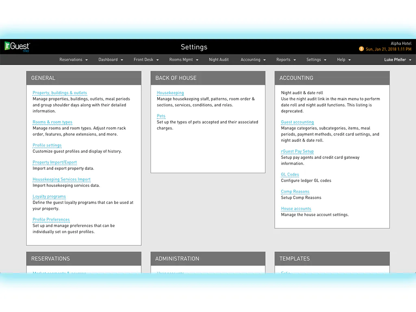Expand the Reservations menu dropdown

point(74,60)
